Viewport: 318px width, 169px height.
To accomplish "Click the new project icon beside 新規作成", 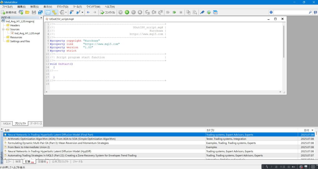I will point(21,12).
